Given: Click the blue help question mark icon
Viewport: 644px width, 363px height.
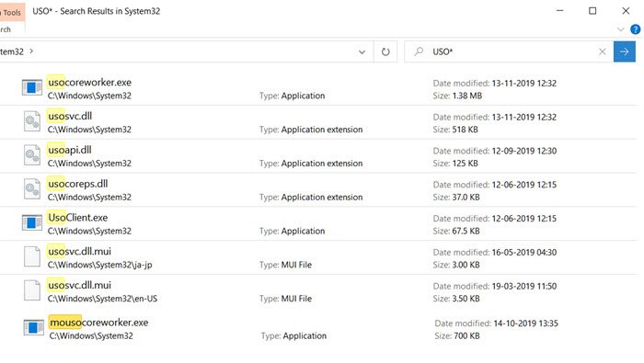Looking at the screenshot, I should pyautogui.click(x=636, y=29).
